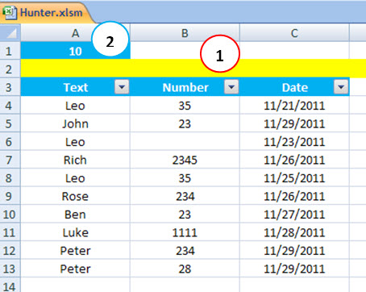
Task: Select the cell containing Rose
Action: coord(76,196)
